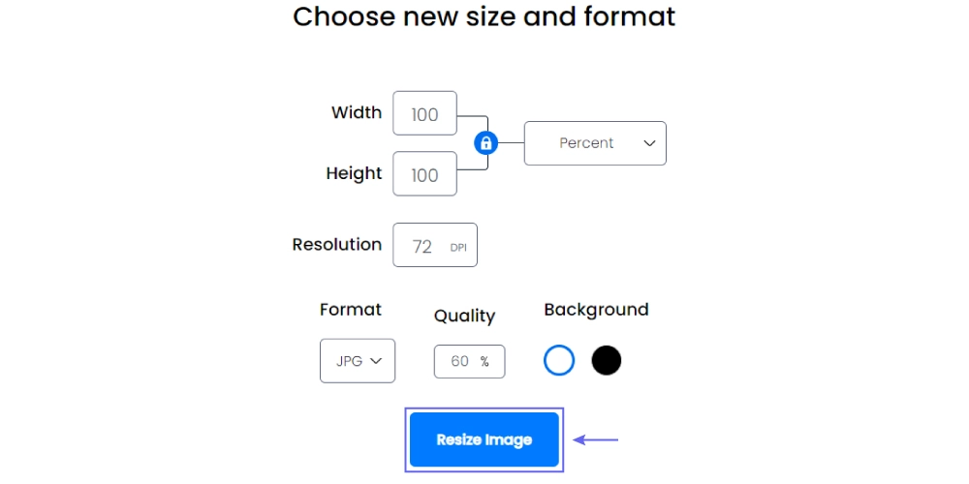The image size is (969, 484).
Task: Click the Resolution label
Action: pos(337,244)
